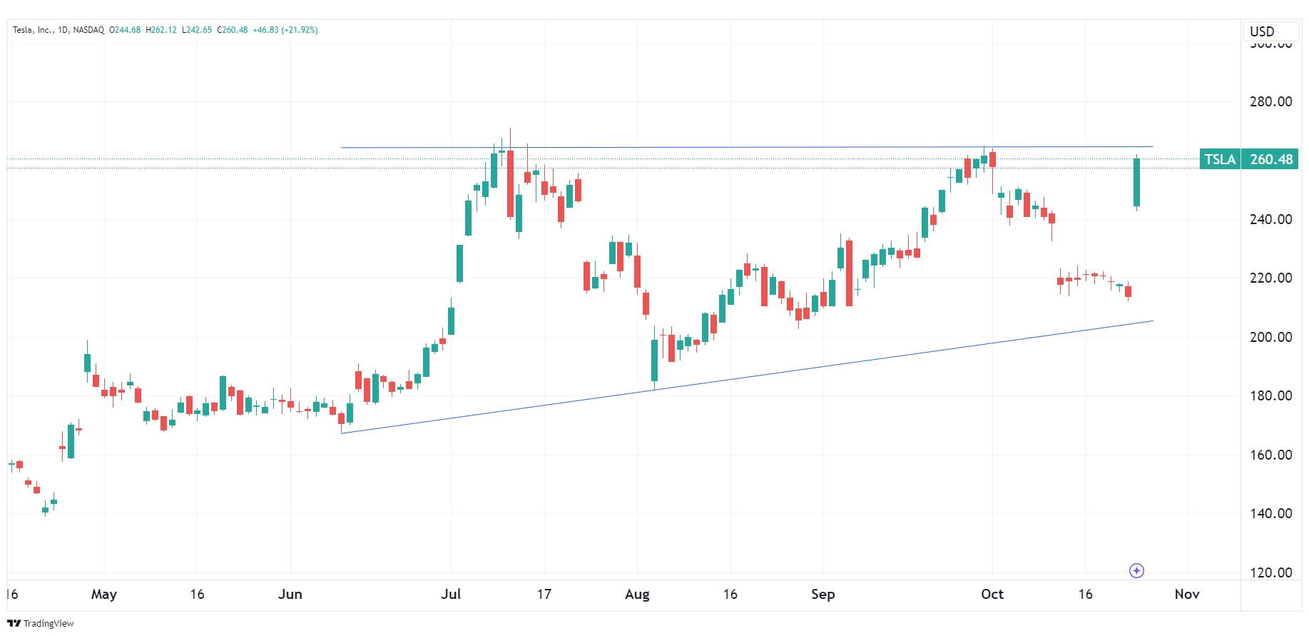Click the close value C260.48
Screen dimensions: 1309x636
233,30
